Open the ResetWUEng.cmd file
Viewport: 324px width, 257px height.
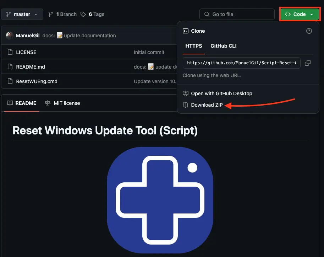click(37, 81)
